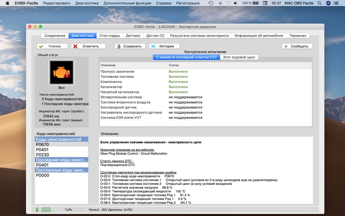Click the Сообщить report button
Viewport: 345px width, 216px height.
point(297,46)
